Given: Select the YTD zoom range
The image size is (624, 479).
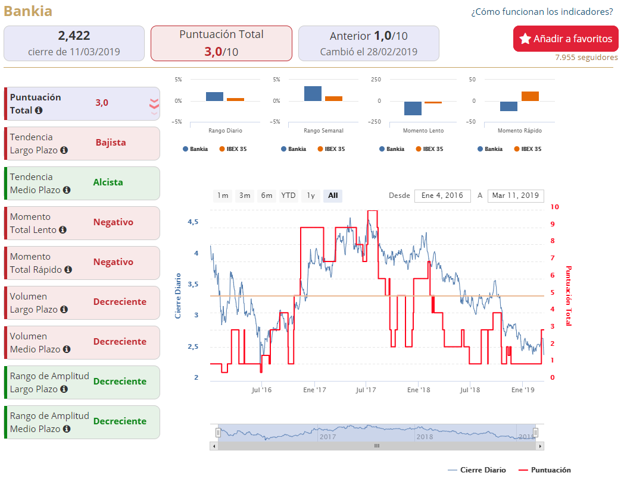Looking at the screenshot, I should [289, 196].
